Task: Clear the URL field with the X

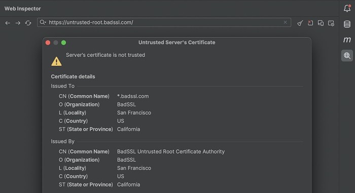Action: coord(285,22)
